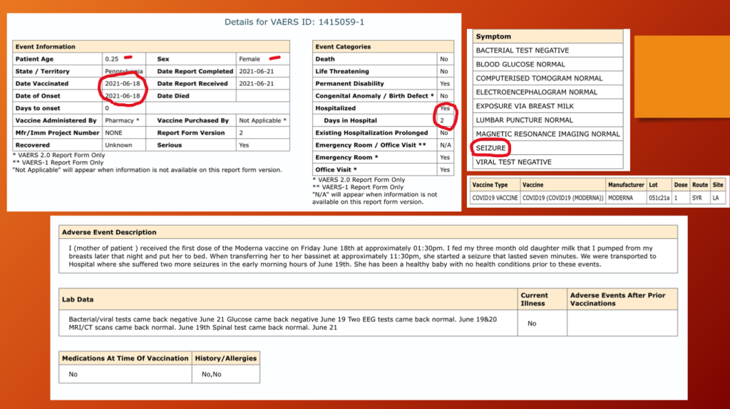
Task: Select the circled SEIZURE symptom row
Action: (x=491, y=148)
